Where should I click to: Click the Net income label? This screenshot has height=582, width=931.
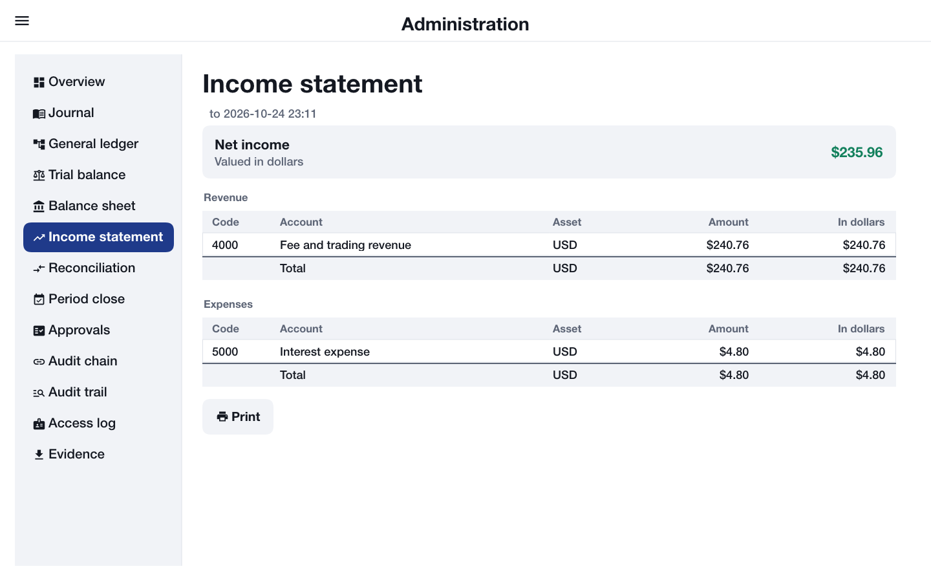point(252,145)
